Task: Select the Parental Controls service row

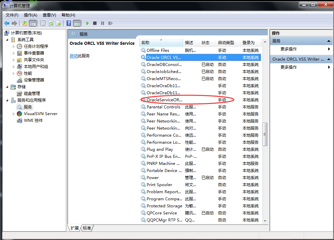Action: pyautogui.click(x=200, y=107)
